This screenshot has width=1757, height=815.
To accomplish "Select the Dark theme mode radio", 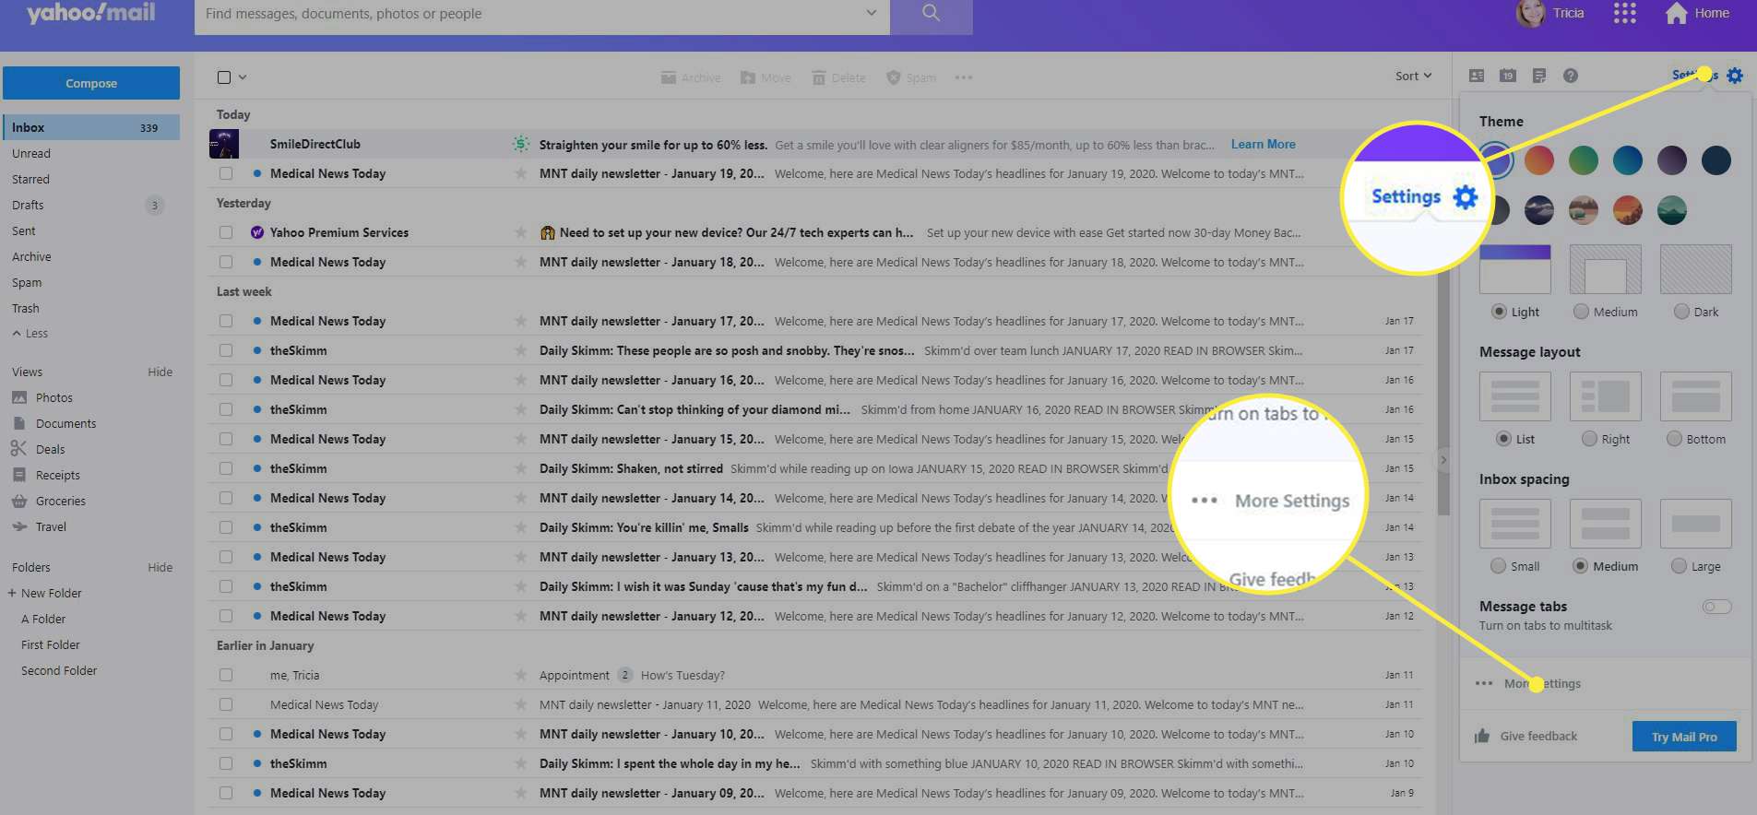I will (x=1681, y=312).
